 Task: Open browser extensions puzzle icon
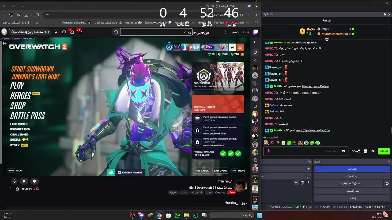(37, 15)
